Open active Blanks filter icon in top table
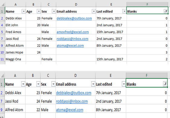The height and width of the screenshot is (118, 170). point(166,11)
